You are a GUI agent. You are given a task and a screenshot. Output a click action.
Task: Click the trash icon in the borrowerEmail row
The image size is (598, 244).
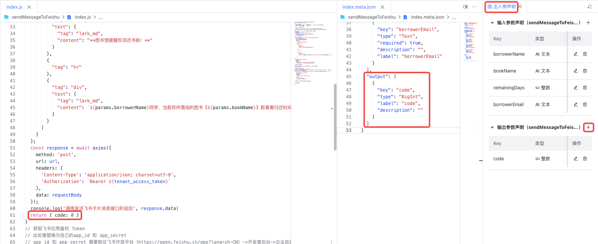[585, 105]
